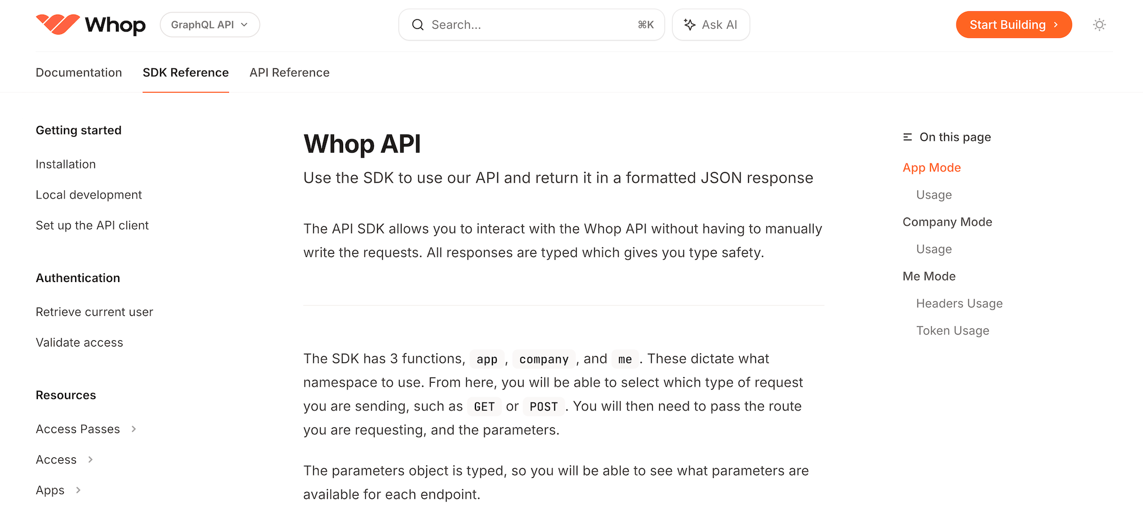Screen dimensions: 1143x511
Task: Click the Command-K shortcut badge in search
Action: [646, 25]
